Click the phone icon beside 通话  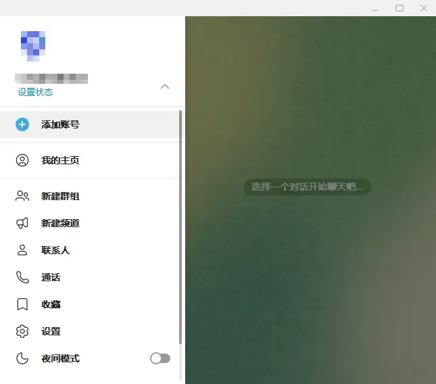pos(22,277)
